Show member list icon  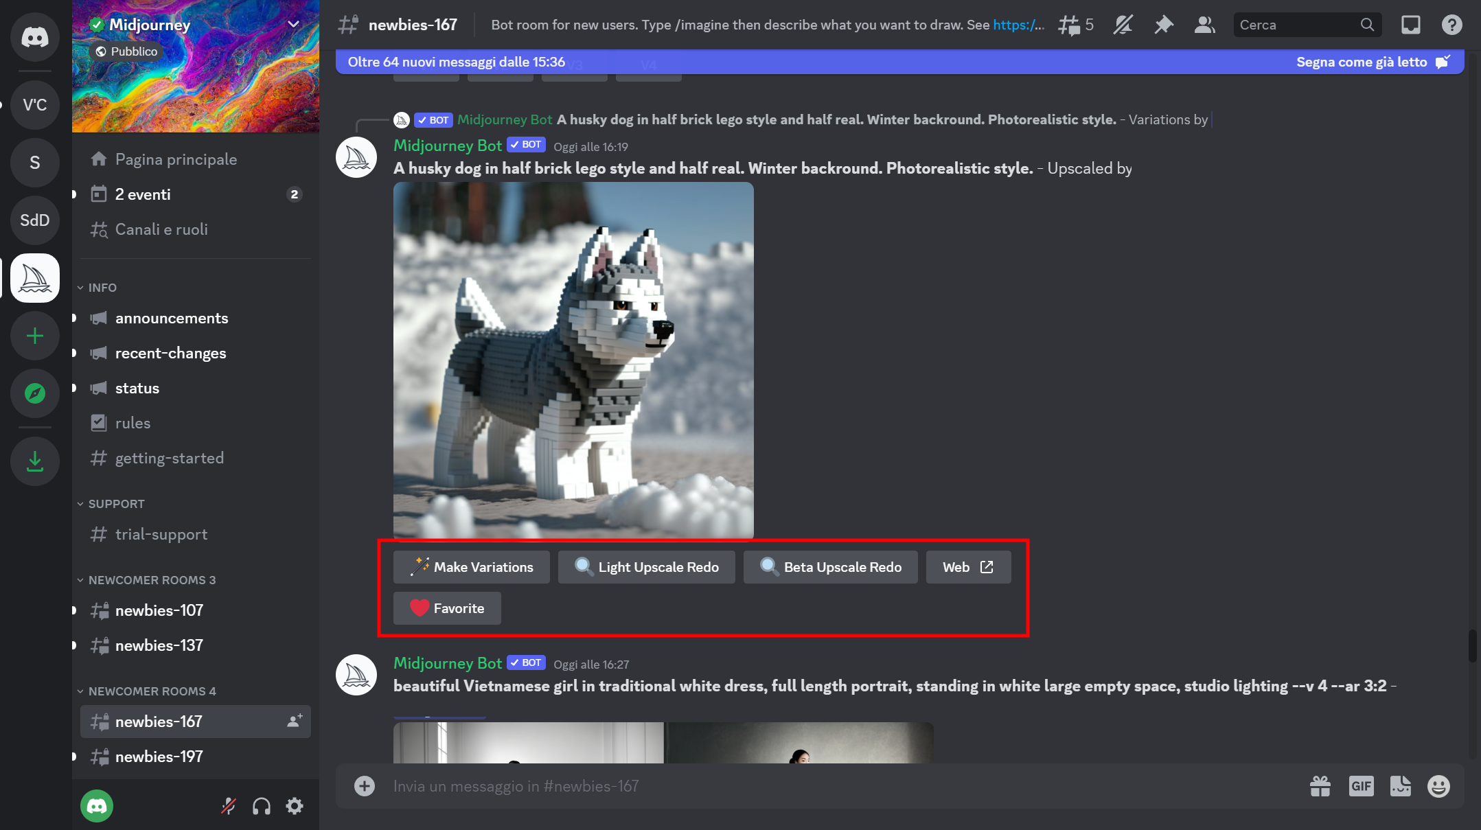click(x=1204, y=25)
